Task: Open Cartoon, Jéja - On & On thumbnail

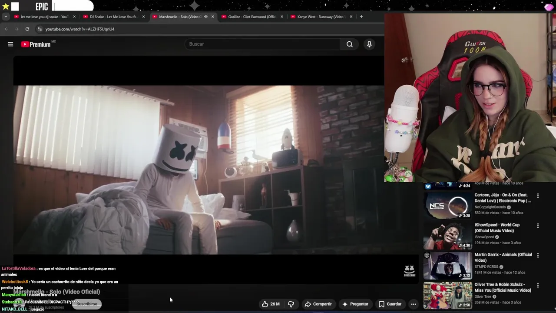Action: coord(447,205)
